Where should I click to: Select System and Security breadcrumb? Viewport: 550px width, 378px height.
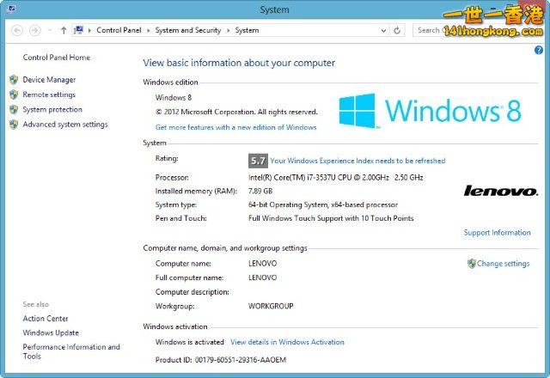[x=188, y=30]
